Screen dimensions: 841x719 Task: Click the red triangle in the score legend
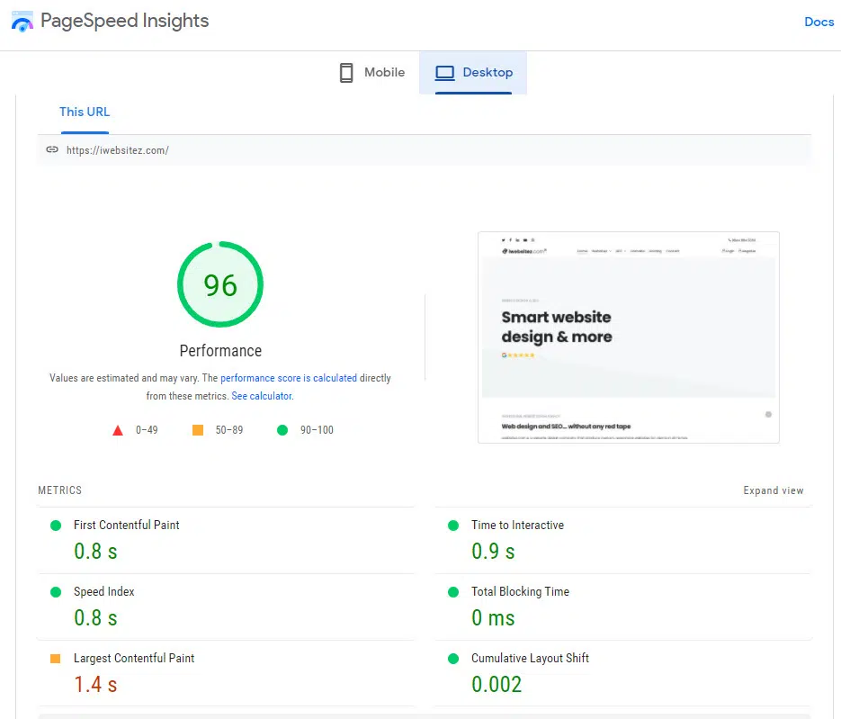(x=118, y=429)
